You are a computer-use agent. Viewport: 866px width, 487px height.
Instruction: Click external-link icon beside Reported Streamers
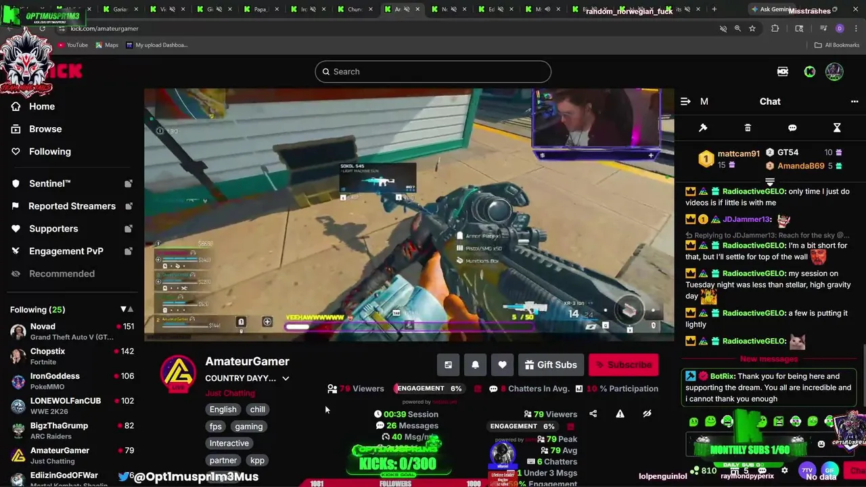click(x=129, y=206)
